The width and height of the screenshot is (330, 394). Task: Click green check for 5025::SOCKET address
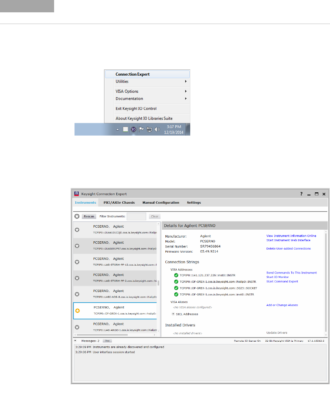pos(176,288)
